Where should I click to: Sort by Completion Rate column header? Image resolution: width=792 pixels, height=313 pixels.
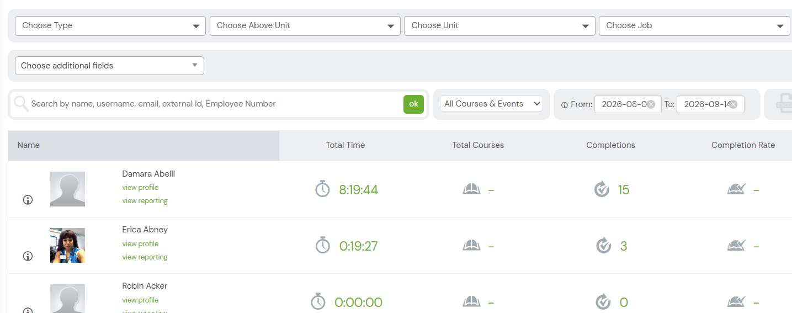(x=743, y=145)
